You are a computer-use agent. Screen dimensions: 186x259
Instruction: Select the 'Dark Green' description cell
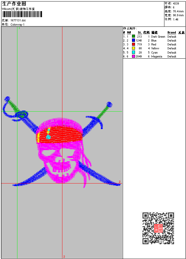[x=158, y=36]
